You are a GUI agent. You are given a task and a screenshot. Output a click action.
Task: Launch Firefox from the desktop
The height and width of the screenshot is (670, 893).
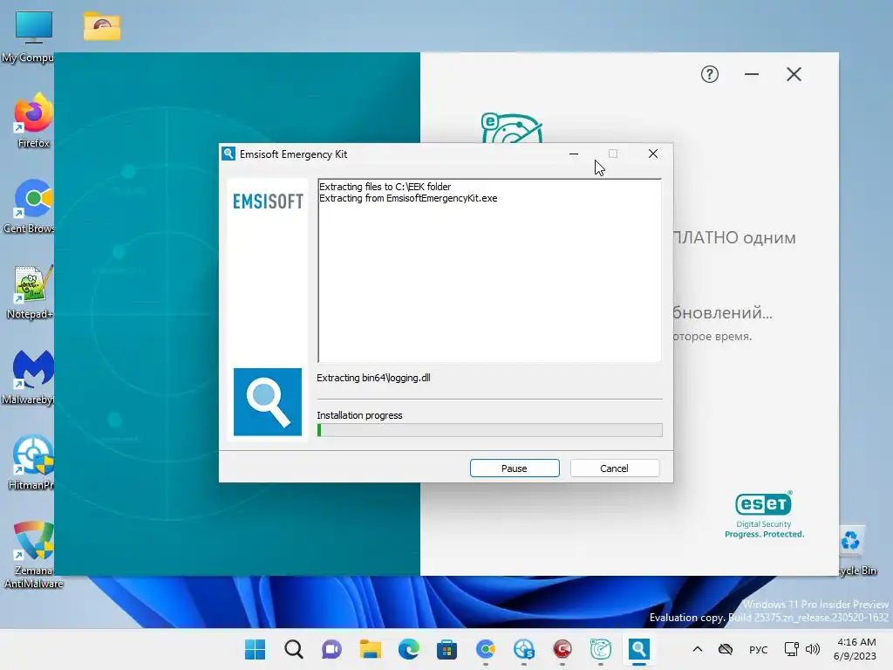tap(33, 120)
